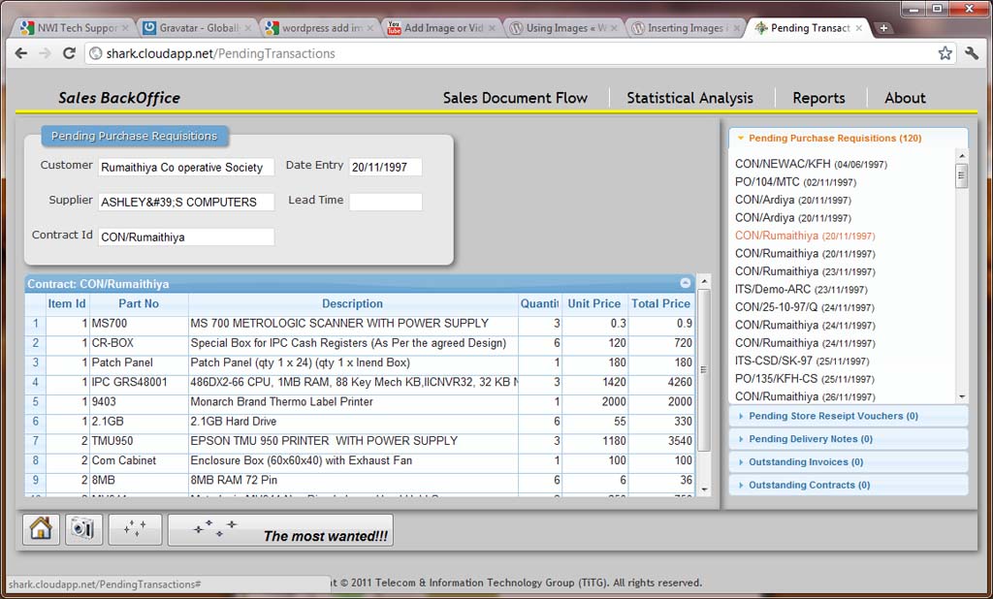The image size is (993, 599).
Task: Open the Statistical Analysis menu
Action: (689, 98)
